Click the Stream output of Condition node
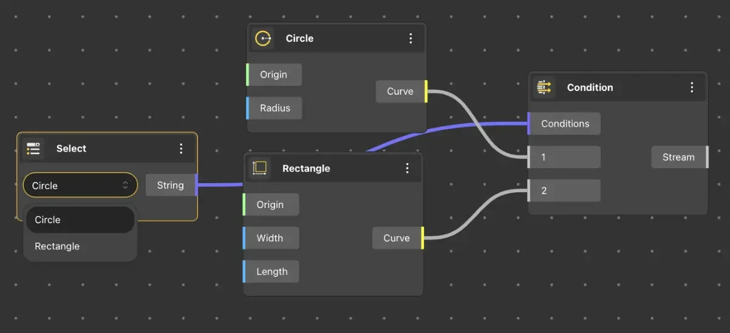This screenshot has height=333, width=730. tap(680, 157)
